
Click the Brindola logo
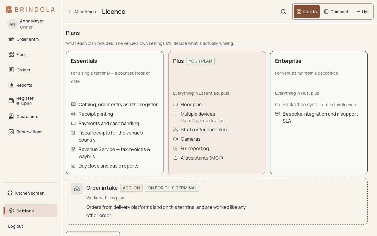[30, 9]
